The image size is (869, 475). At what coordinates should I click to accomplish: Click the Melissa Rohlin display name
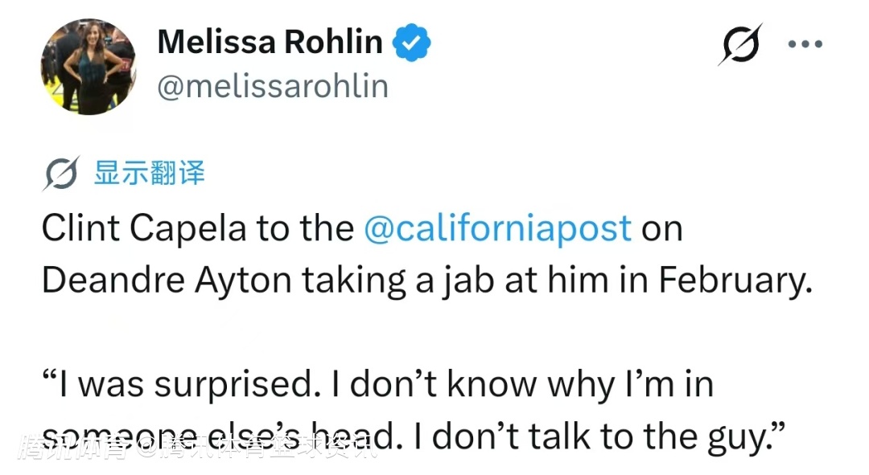pos(270,42)
